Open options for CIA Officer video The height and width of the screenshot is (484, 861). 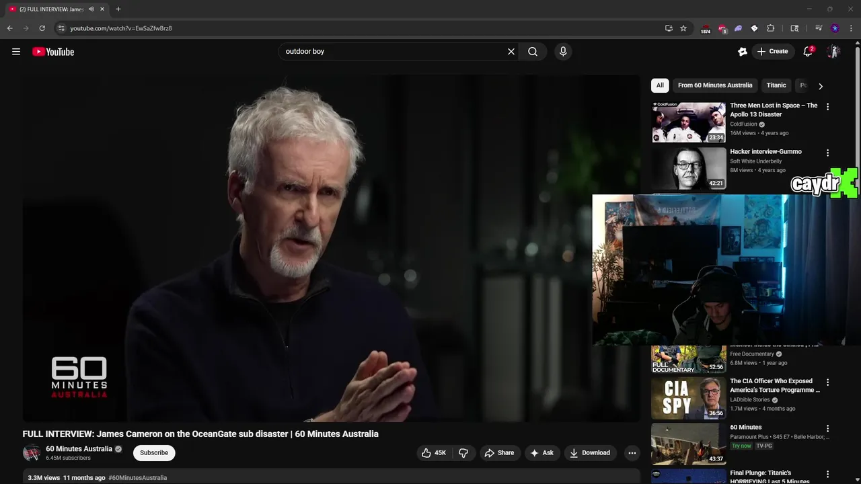point(827,382)
